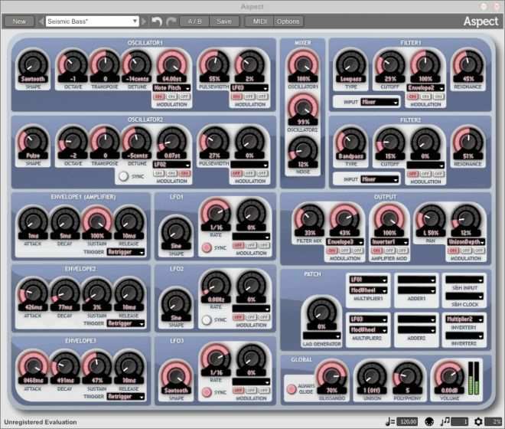Open Oscillator1 Note Pitch modulation dropdown
Screen dimensions: 505x429
pyautogui.click(x=171, y=88)
